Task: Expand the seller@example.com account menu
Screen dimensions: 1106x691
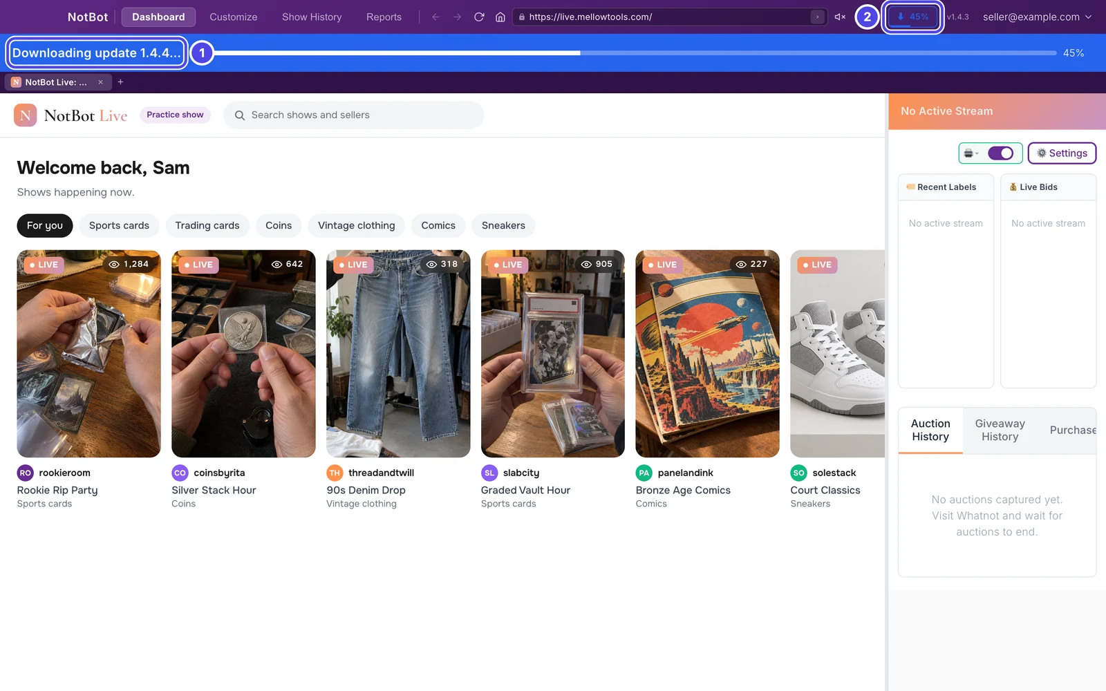Action: (1037, 17)
